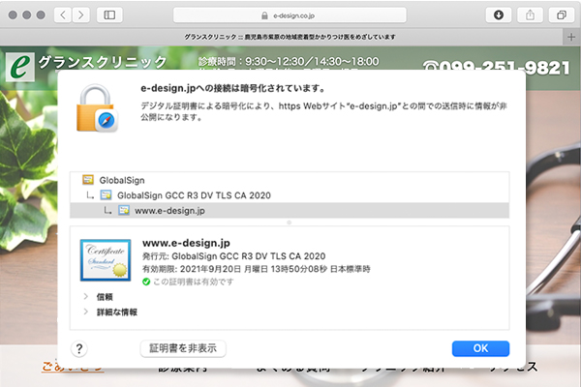Add a new tab with plus button
This screenshot has height=387, width=581.
[x=571, y=37]
